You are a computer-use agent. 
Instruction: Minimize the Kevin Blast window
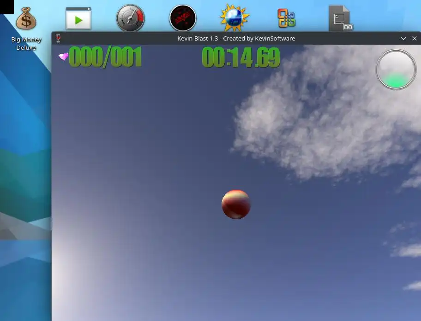(x=403, y=38)
